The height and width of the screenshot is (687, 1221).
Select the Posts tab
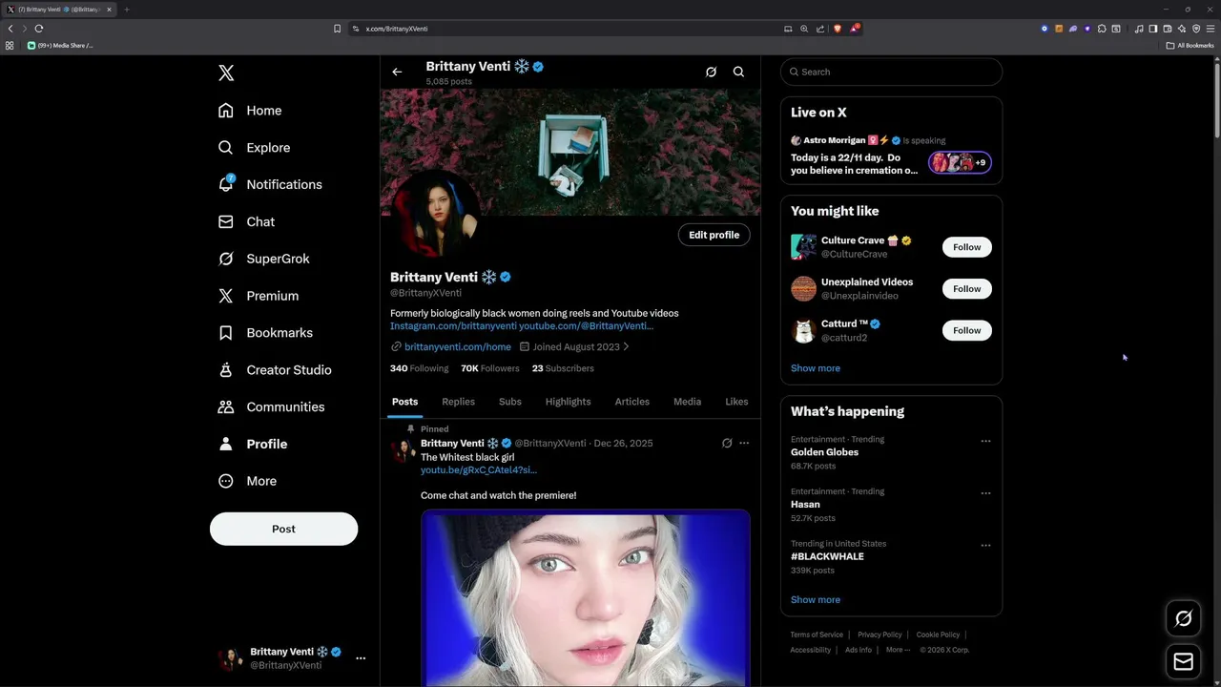(x=404, y=402)
